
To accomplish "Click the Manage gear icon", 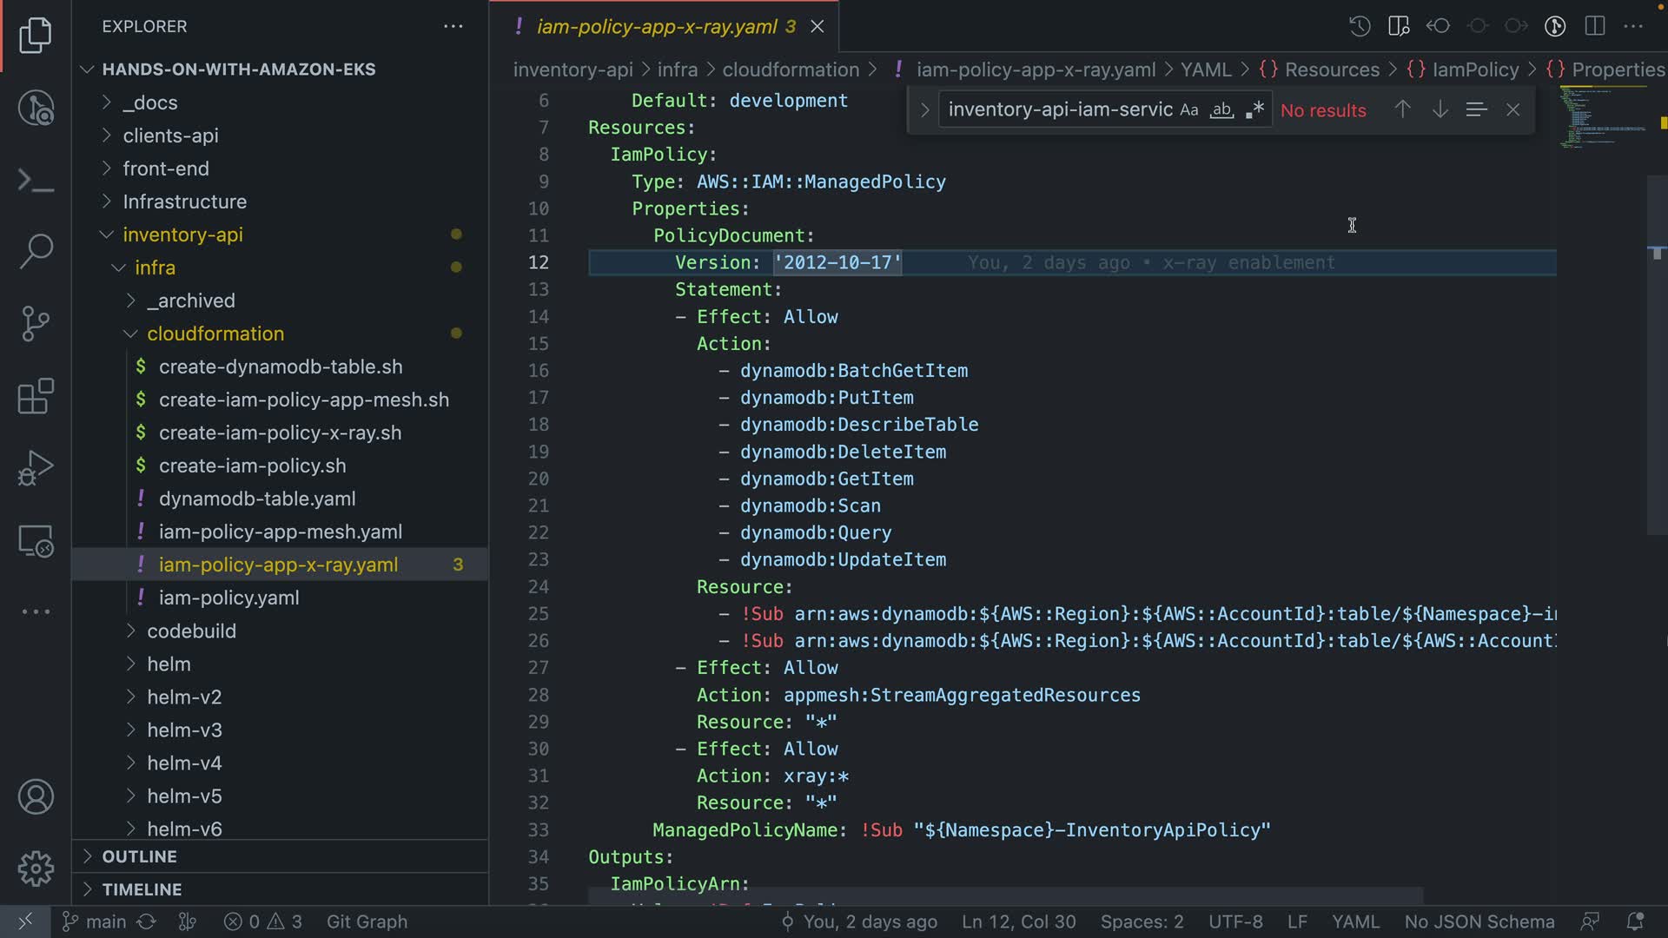I will (x=36, y=869).
